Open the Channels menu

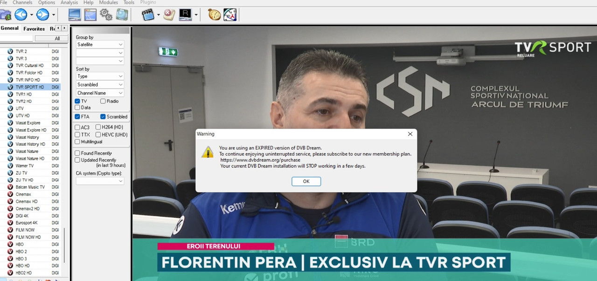(22, 3)
